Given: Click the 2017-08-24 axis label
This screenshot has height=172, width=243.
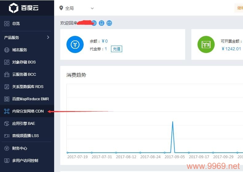Looking at the screenshot, I should tap(150, 157).
